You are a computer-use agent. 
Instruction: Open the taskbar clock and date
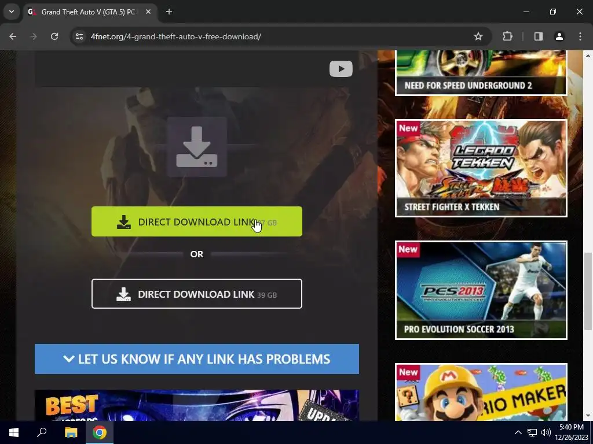[572, 432]
